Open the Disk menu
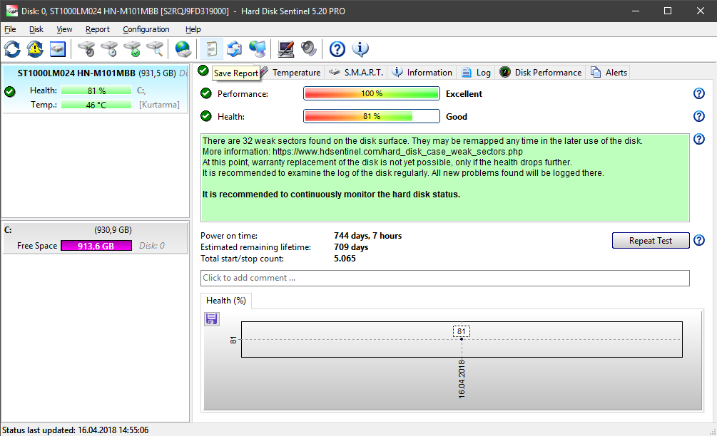This screenshot has width=717, height=436. pos(36,29)
